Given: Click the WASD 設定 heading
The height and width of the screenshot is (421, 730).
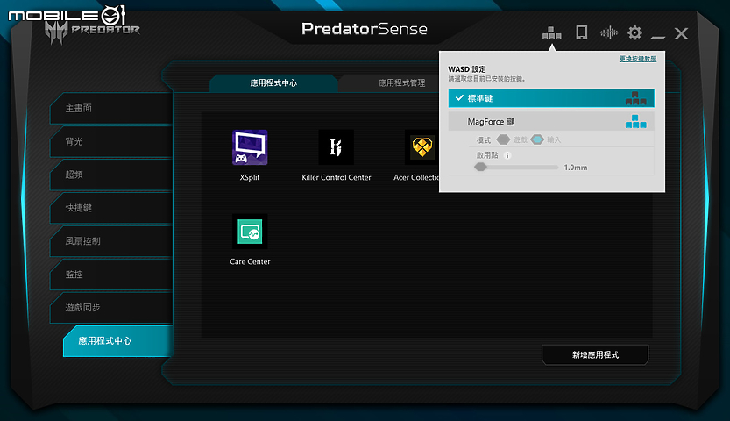Looking at the screenshot, I should pyautogui.click(x=467, y=69).
